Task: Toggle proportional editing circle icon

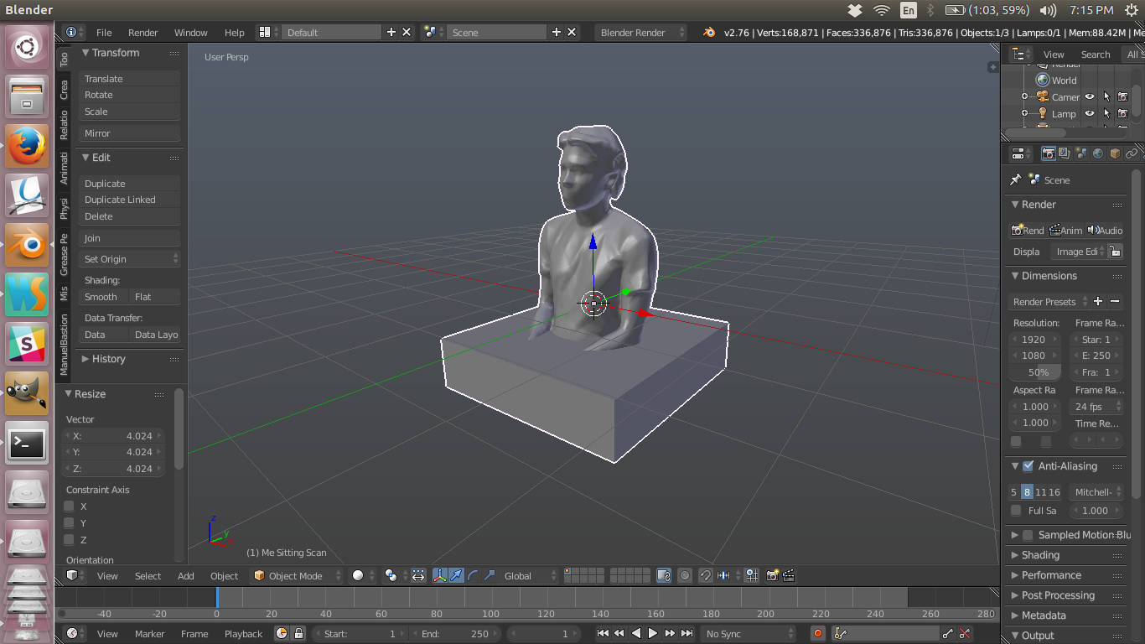Action: tap(686, 575)
